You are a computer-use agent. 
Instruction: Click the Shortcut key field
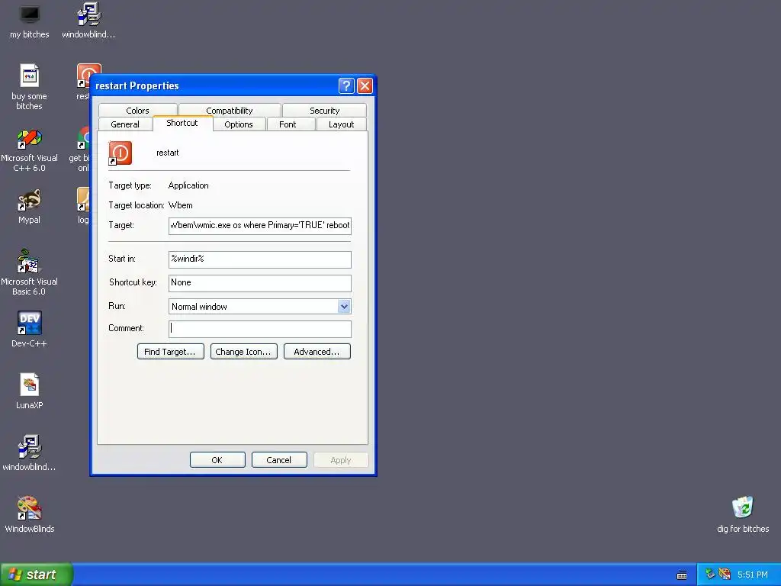tap(260, 283)
